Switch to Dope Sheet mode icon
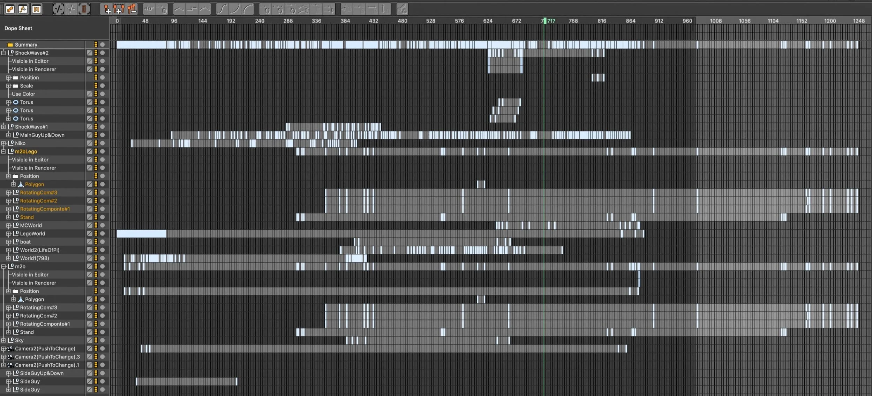Image resolution: width=872 pixels, height=396 pixels. (10, 9)
